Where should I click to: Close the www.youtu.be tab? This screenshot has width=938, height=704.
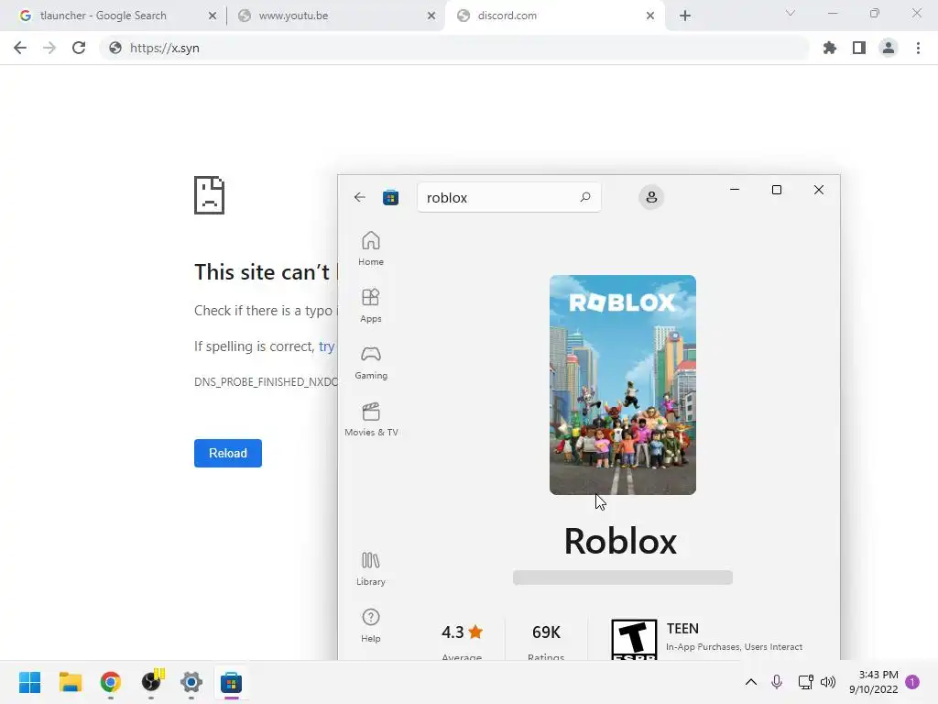(x=431, y=16)
